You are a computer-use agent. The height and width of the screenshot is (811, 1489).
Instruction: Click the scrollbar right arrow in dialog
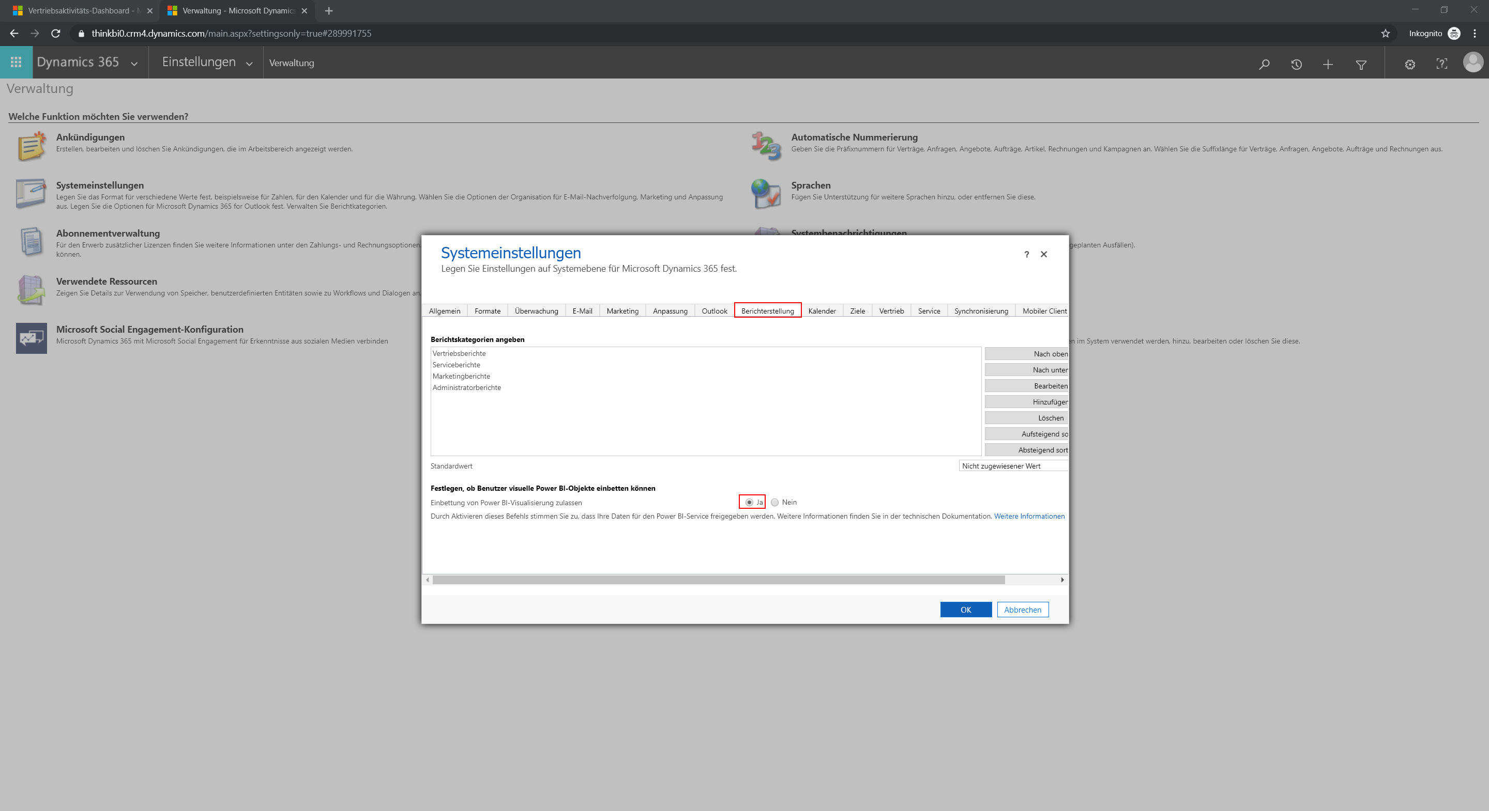[x=1062, y=580]
